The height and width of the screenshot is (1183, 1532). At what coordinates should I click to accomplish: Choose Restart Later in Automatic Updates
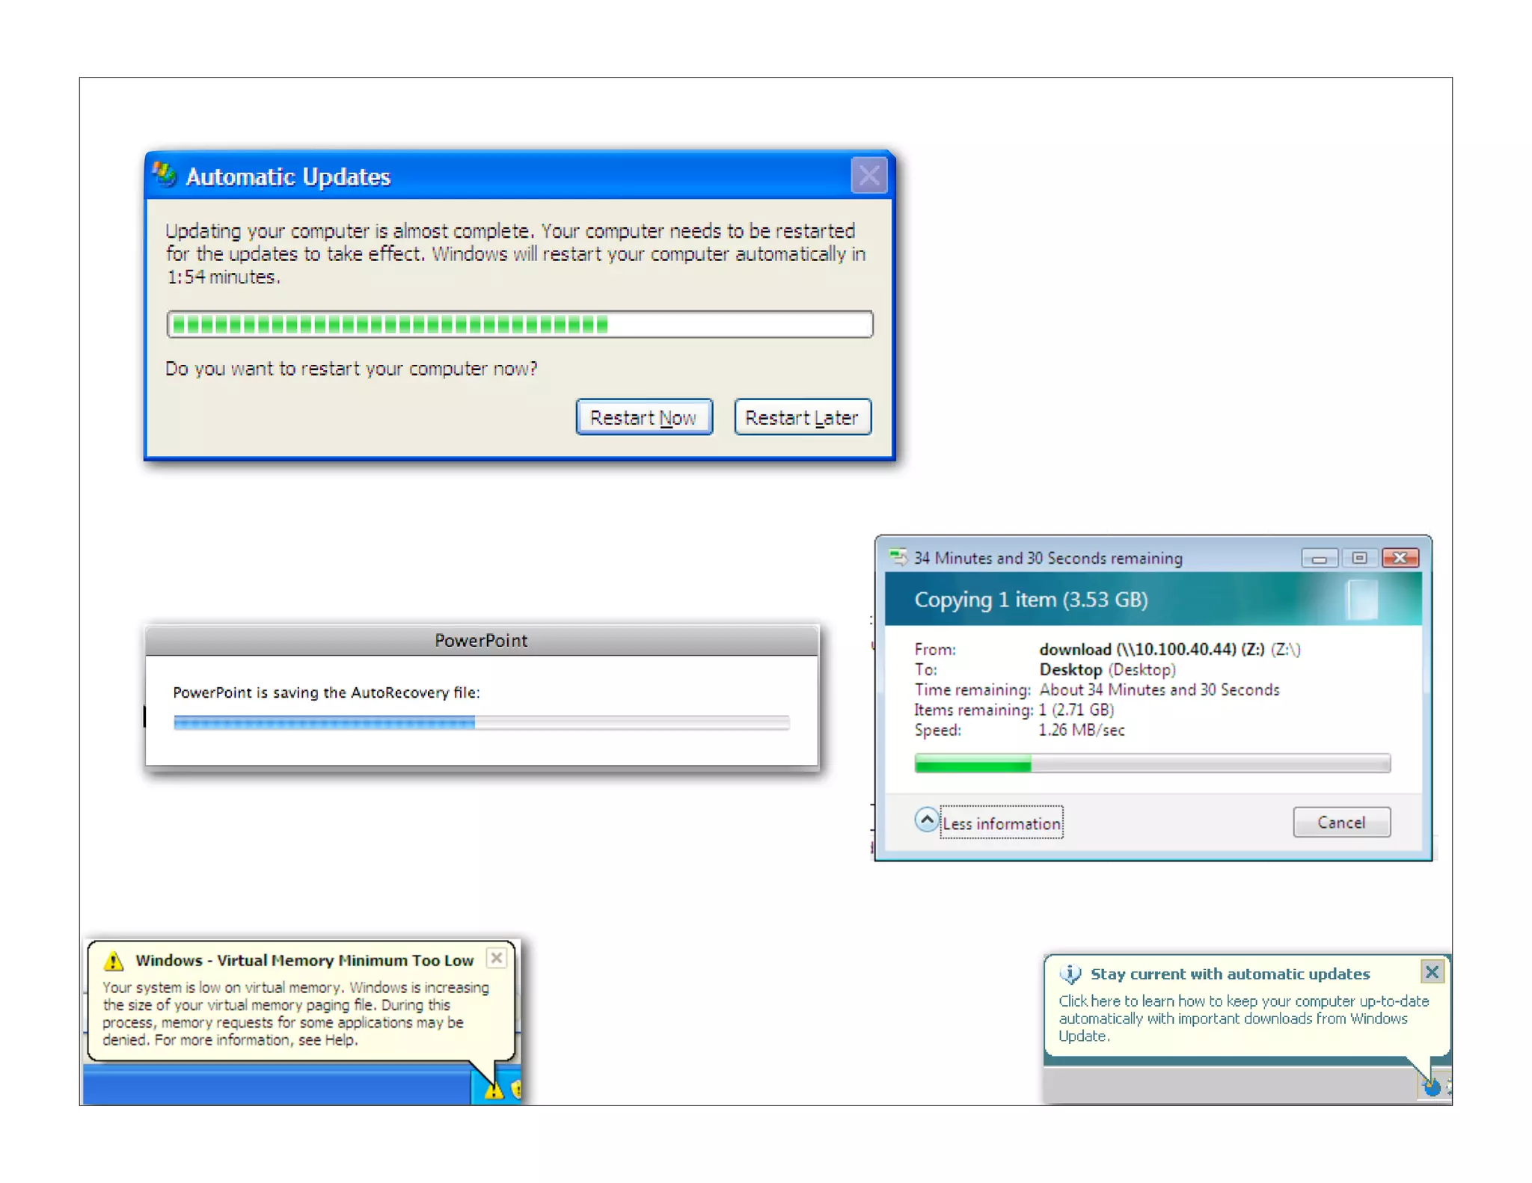802,417
